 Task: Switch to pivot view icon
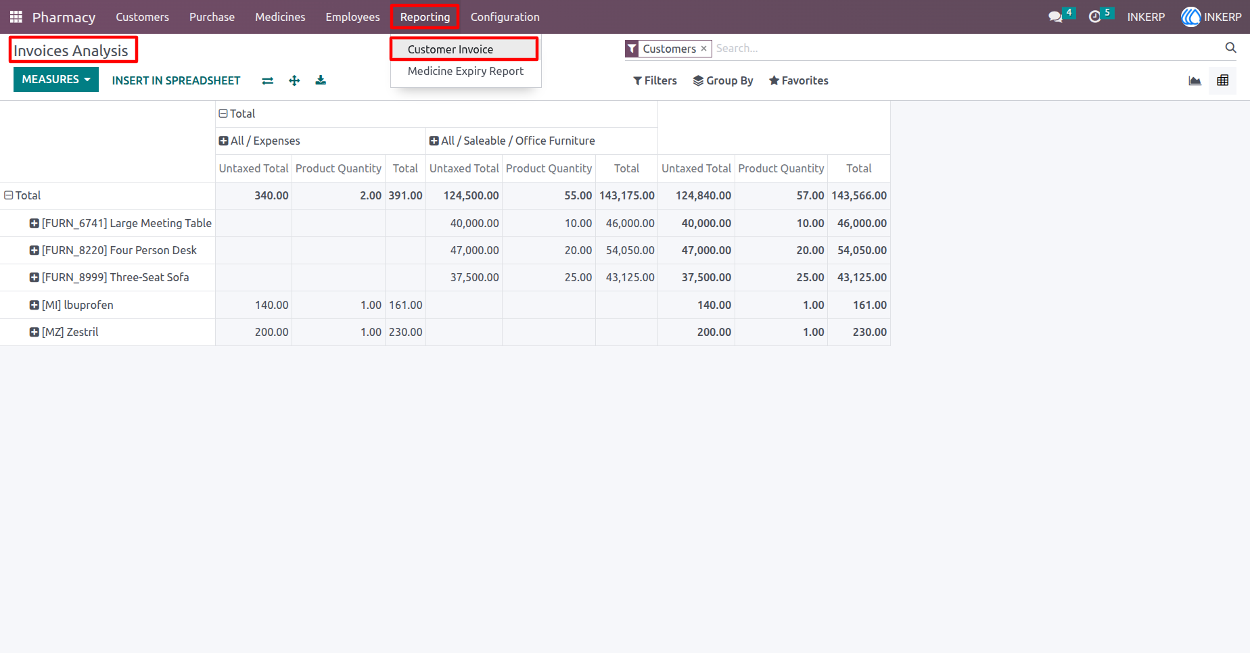click(x=1223, y=80)
